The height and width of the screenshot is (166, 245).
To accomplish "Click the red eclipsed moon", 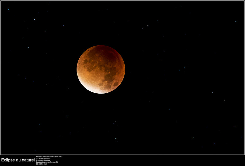I will (101, 69).
